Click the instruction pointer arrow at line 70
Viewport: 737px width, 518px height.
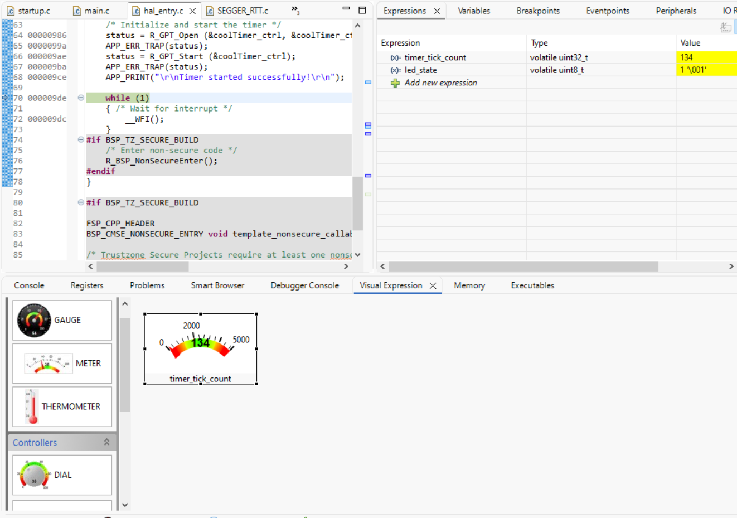[x=6, y=98]
